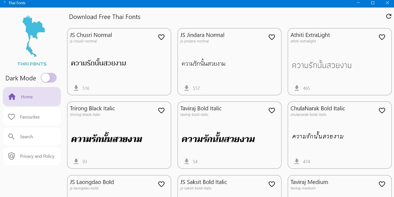Favourite the Taviraj Bold Italic font
394x197 pixels.
tap(272, 110)
